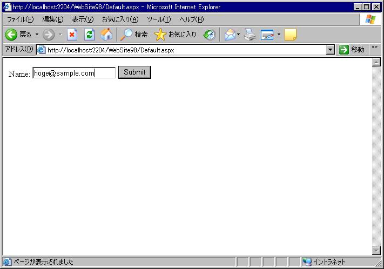Click the Name: label text

tap(19, 74)
